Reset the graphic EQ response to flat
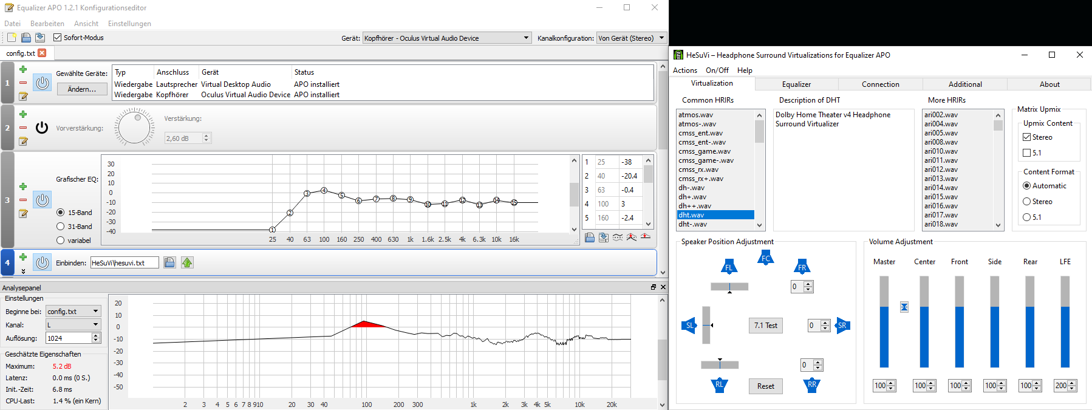Screen dimensions: 1092x410 tap(646, 237)
